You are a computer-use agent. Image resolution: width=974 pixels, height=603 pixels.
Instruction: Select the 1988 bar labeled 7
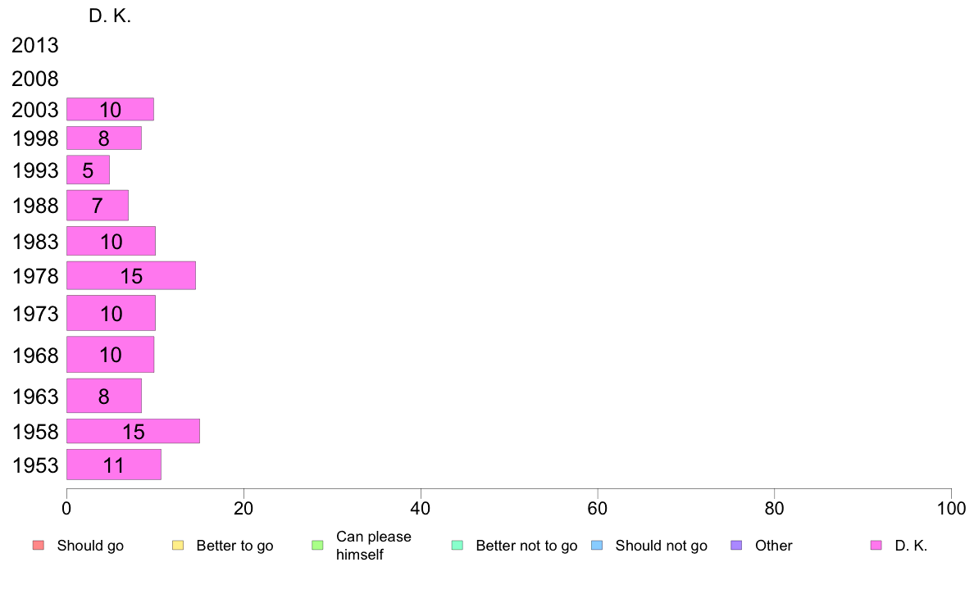tap(97, 205)
